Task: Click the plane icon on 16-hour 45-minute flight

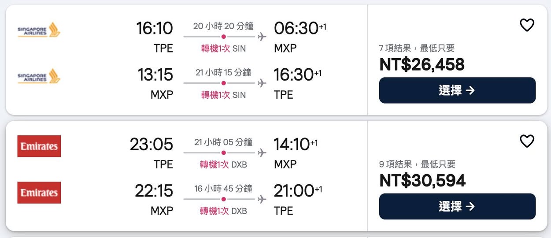Action: (262, 199)
